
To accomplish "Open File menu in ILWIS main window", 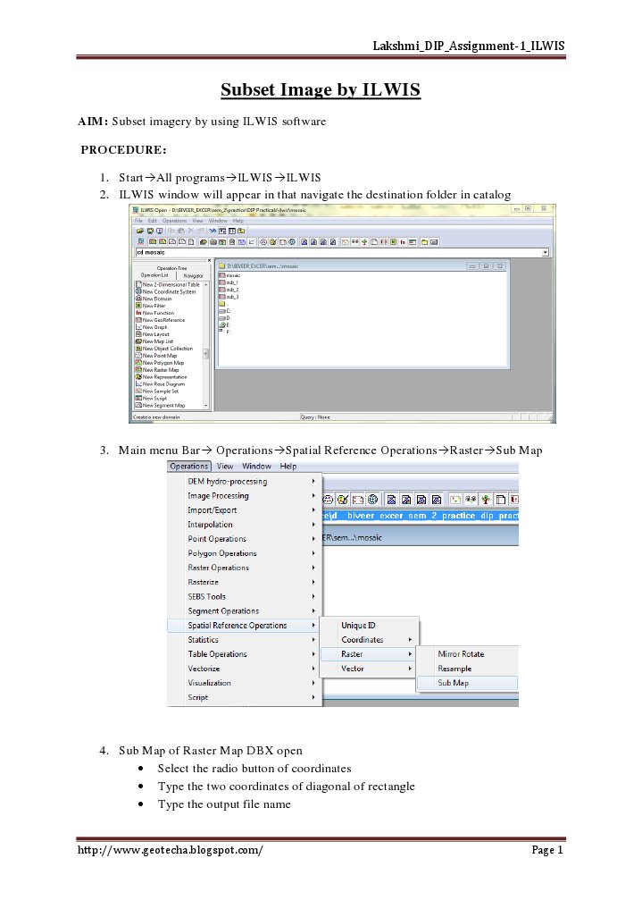I will tap(138, 220).
